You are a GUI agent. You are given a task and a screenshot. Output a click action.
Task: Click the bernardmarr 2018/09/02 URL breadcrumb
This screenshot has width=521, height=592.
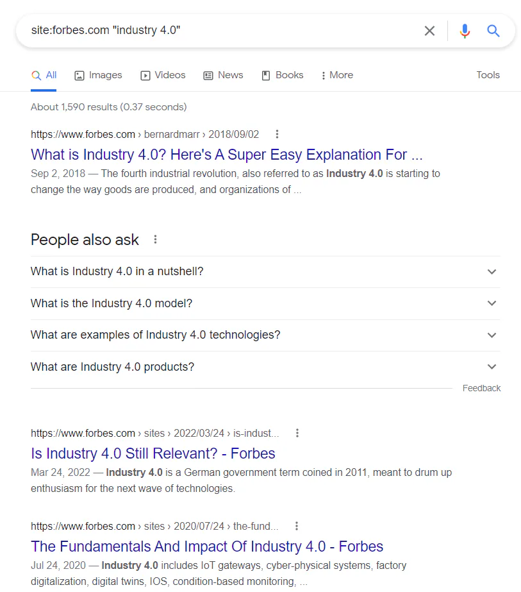pos(145,135)
